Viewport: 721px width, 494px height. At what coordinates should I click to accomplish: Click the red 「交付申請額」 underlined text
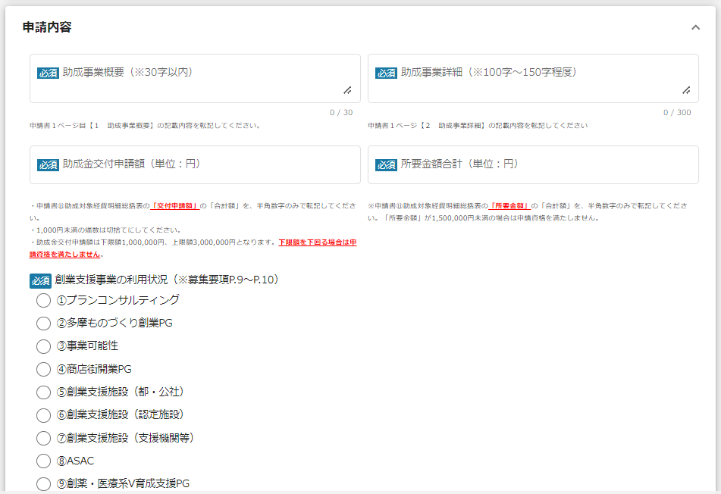(174, 205)
